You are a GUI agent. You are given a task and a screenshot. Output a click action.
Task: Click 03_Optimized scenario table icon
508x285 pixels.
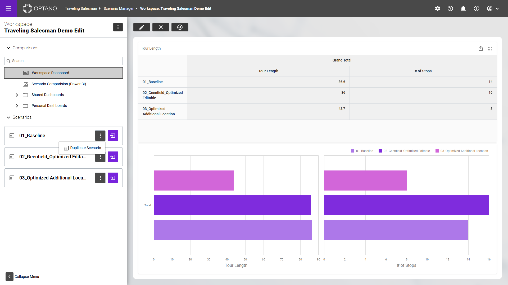coord(12,178)
